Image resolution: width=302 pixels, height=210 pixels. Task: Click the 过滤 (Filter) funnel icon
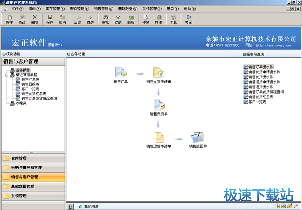tap(118, 19)
